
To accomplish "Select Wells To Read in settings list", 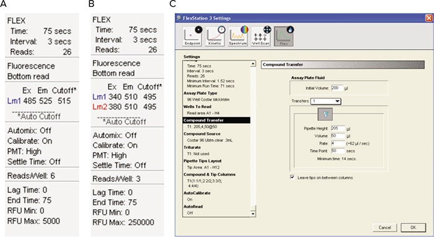I will tap(197, 107).
